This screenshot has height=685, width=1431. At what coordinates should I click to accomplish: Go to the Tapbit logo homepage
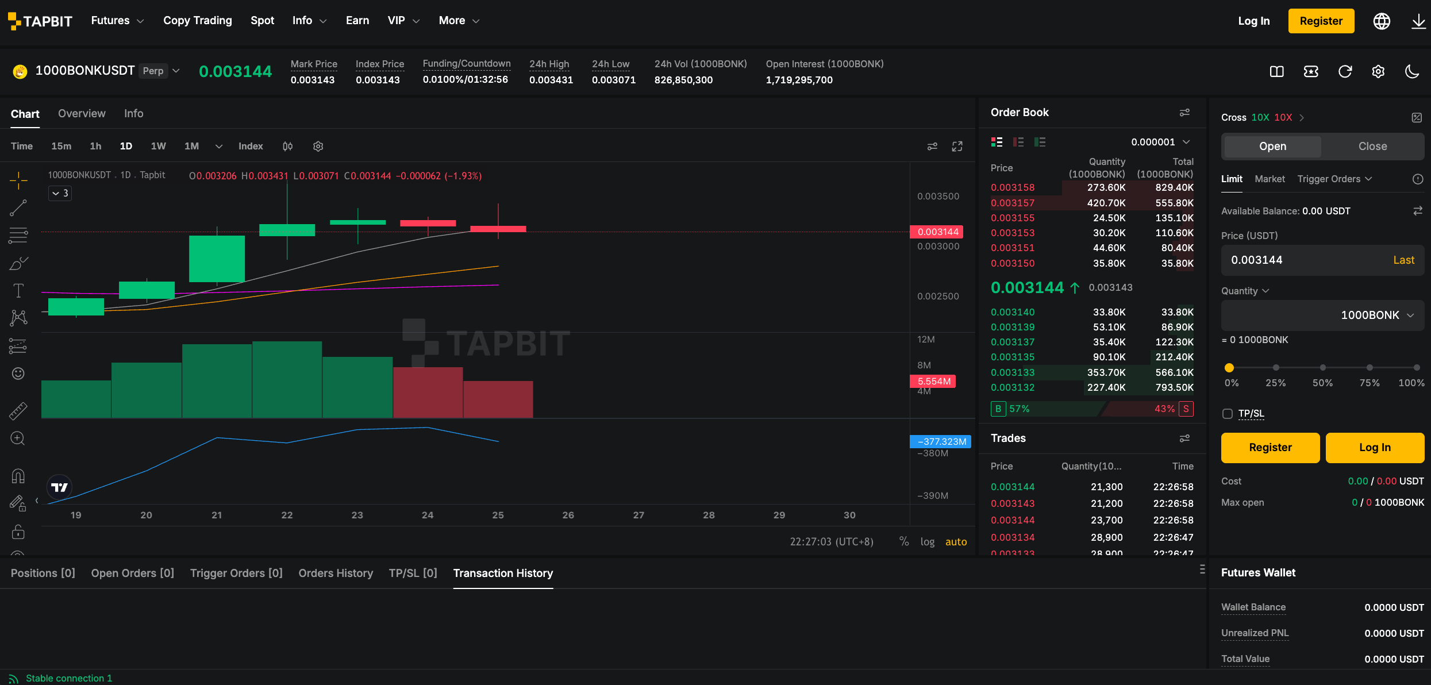40,21
